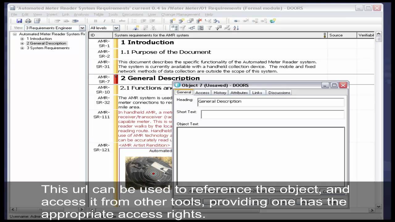Toggle Bold text formatting
This screenshot has width=395, height=222.
96,21
